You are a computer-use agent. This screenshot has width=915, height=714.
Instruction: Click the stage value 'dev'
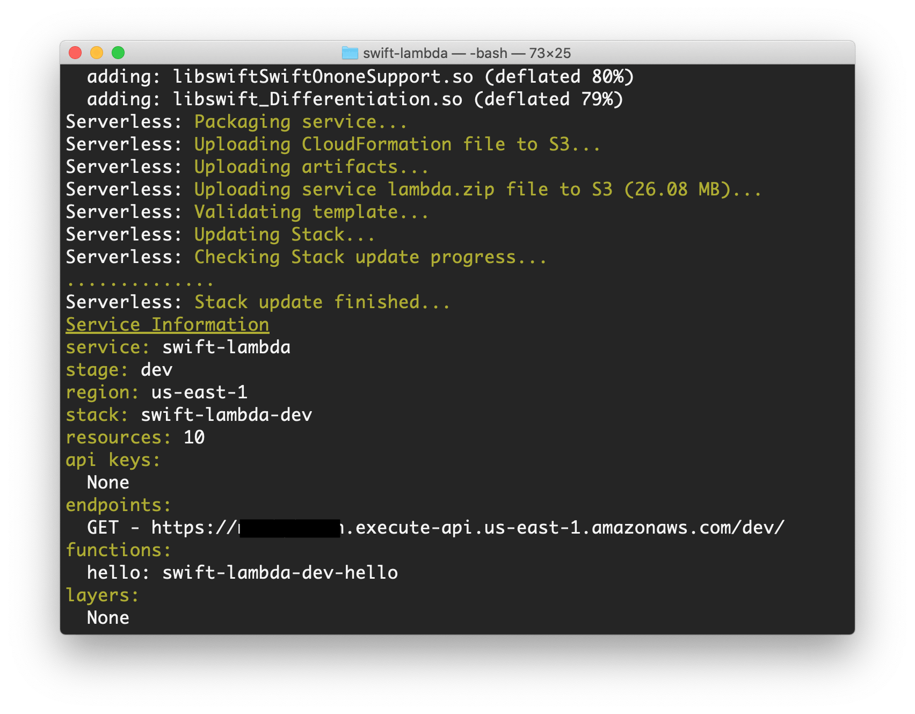tap(156, 370)
